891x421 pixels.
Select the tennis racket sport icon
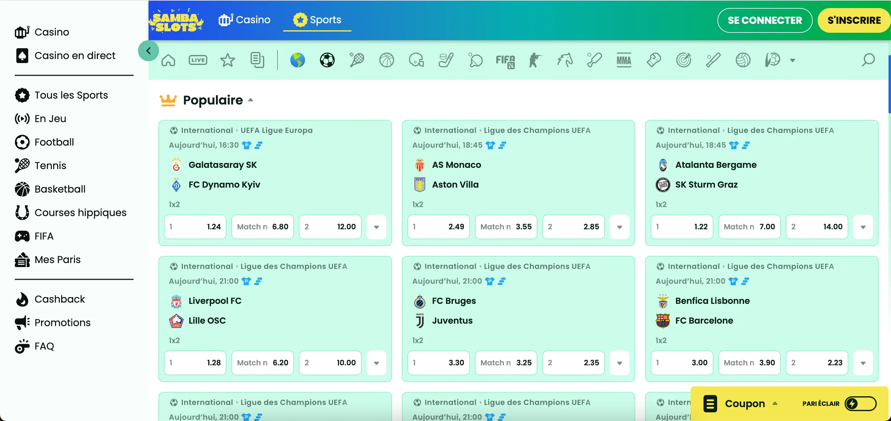pos(357,60)
